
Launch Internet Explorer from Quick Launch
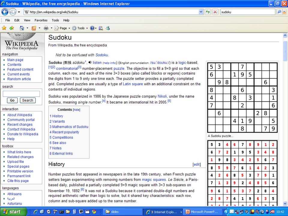coord(36,212)
